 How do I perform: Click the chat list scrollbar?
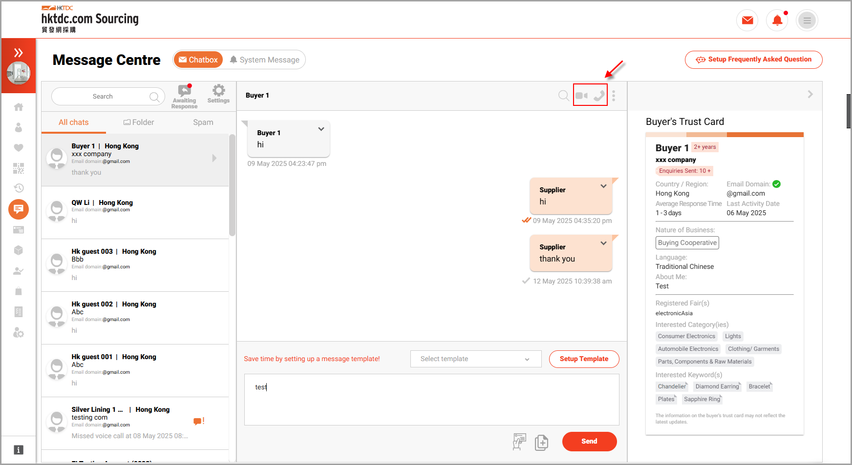[x=232, y=185]
